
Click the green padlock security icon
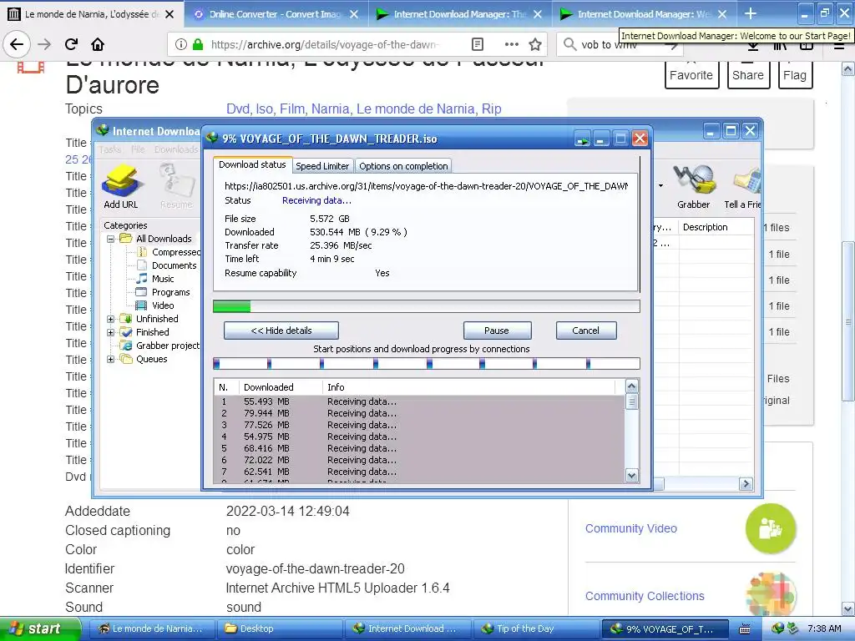click(199, 44)
